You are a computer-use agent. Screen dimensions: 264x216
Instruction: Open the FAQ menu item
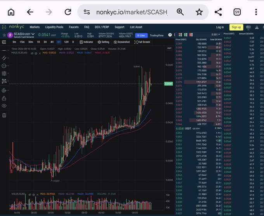tap(87, 27)
